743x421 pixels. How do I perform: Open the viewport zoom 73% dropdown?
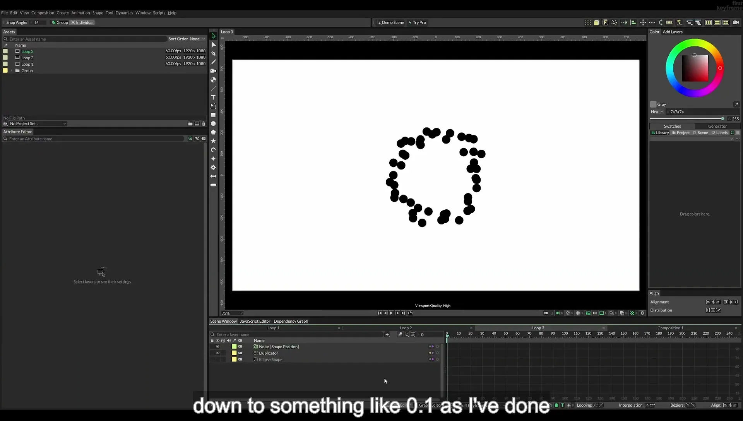click(x=232, y=313)
